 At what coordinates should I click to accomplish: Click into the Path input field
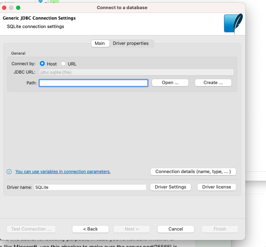(x=93, y=83)
